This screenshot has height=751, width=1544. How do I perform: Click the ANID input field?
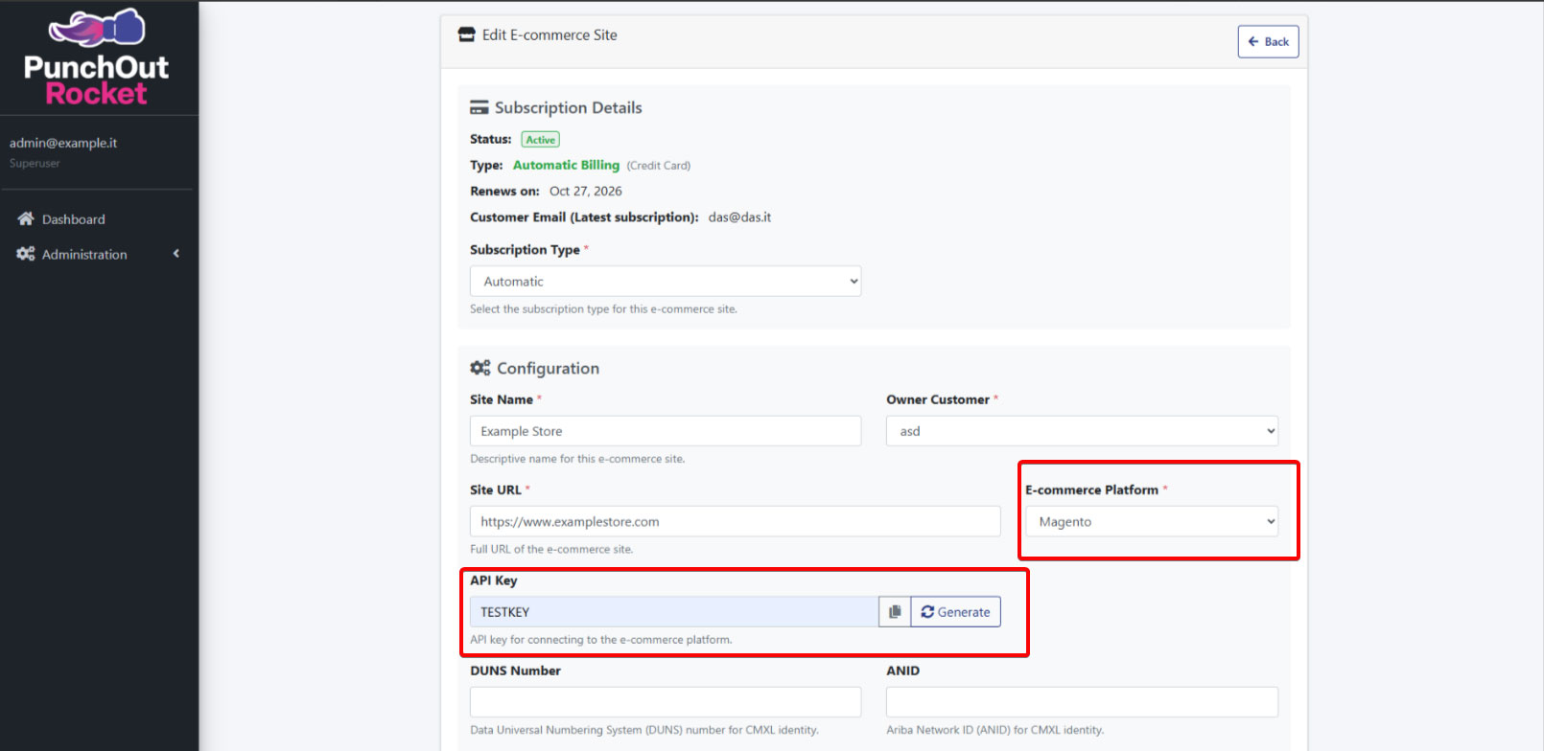(x=1081, y=702)
